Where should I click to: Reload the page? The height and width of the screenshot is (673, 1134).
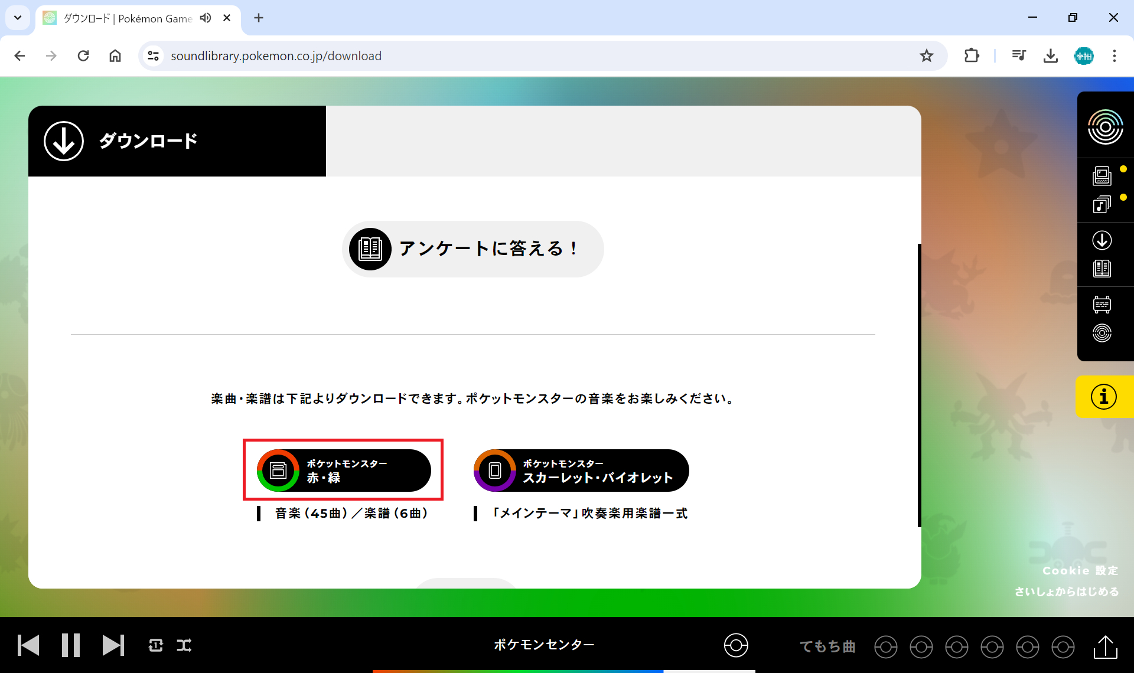click(83, 56)
